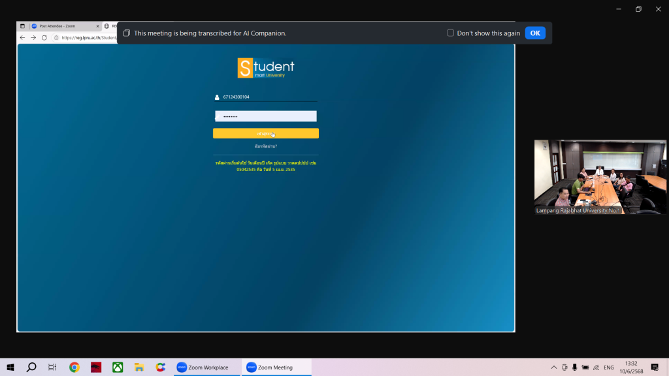Open the forgot password link
This screenshot has height=376, width=669.
click(x=266, y=146)
